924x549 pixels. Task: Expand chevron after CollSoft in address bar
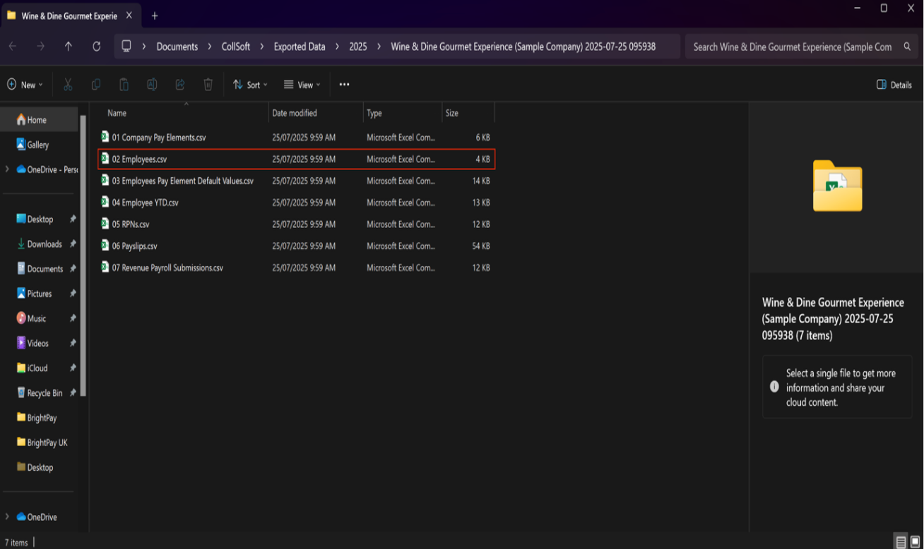point(261,47)
